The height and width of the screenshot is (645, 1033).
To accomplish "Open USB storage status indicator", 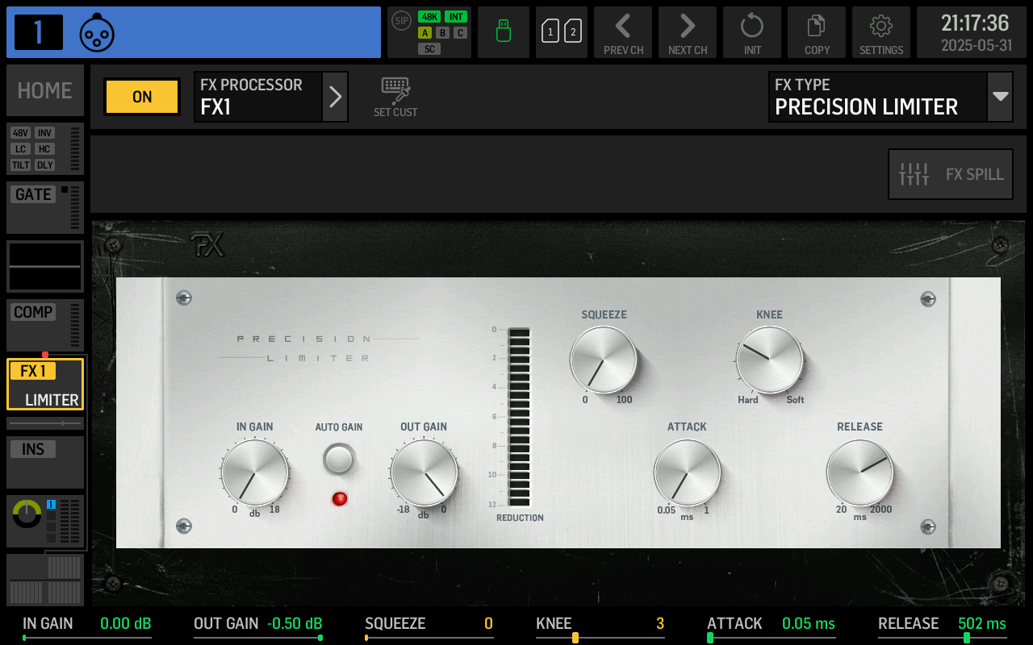I will tap(503, 32).
